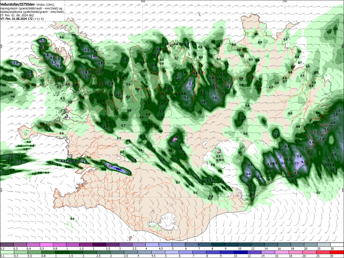
Task: Click the 13.2 precipitation value on the map
Action: [x=119, y=169]
